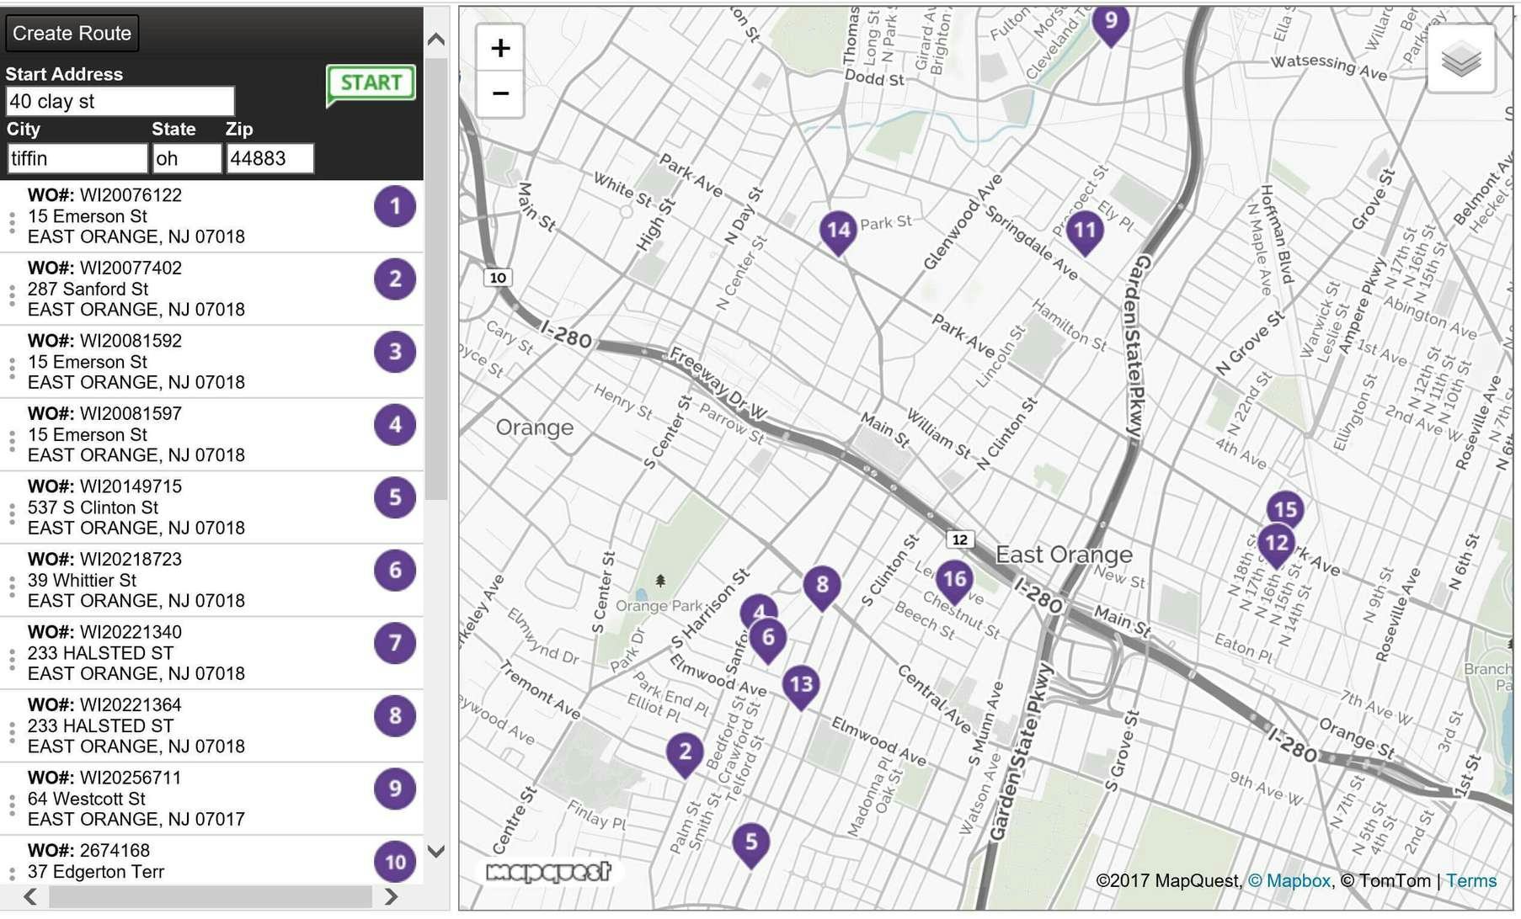The image size is (1521, 919).
Task: Zoom in on the map
Action: (x=500, y=48)
